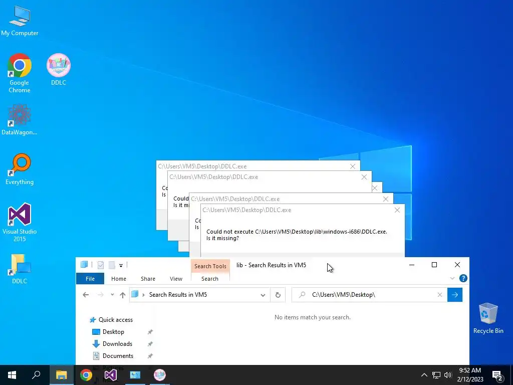The height and width of the screenshot is (385, 513).
Task: Open the notification action center
Action: pyautogui.click(x=497, y=375)
